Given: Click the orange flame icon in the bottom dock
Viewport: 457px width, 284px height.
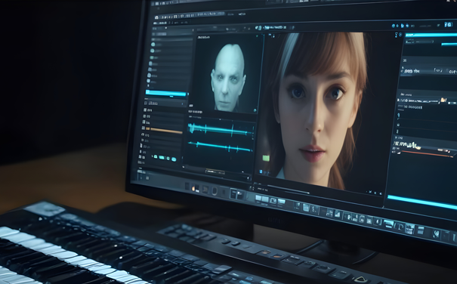Looking at the screenshot, I should point(193,189).
